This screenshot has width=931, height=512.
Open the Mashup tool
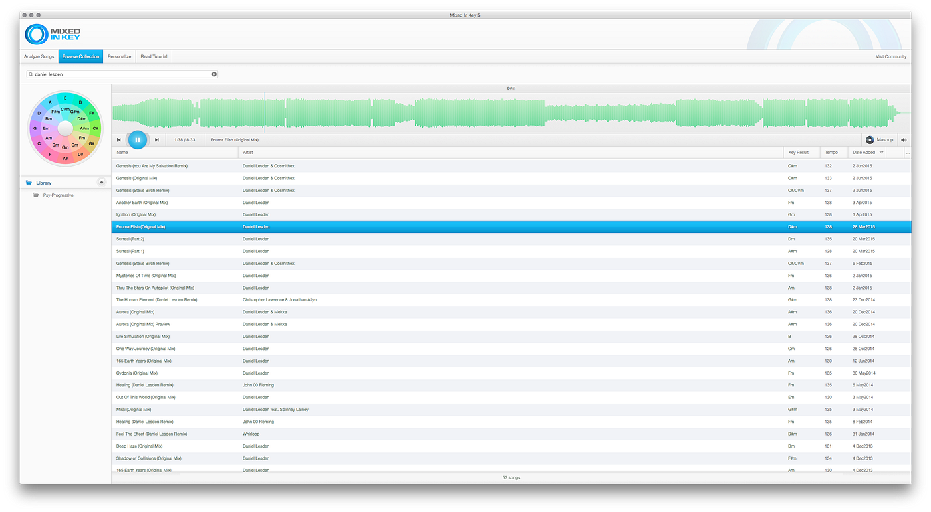coord(880,140)
